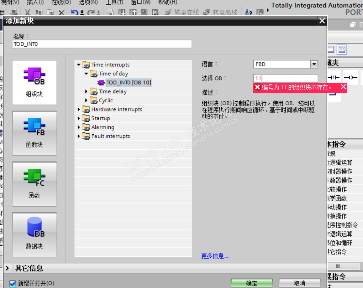Viewport: 363px width, 288px height.
Task: Dismiss the red OB error message
Action: pos(344,87)
